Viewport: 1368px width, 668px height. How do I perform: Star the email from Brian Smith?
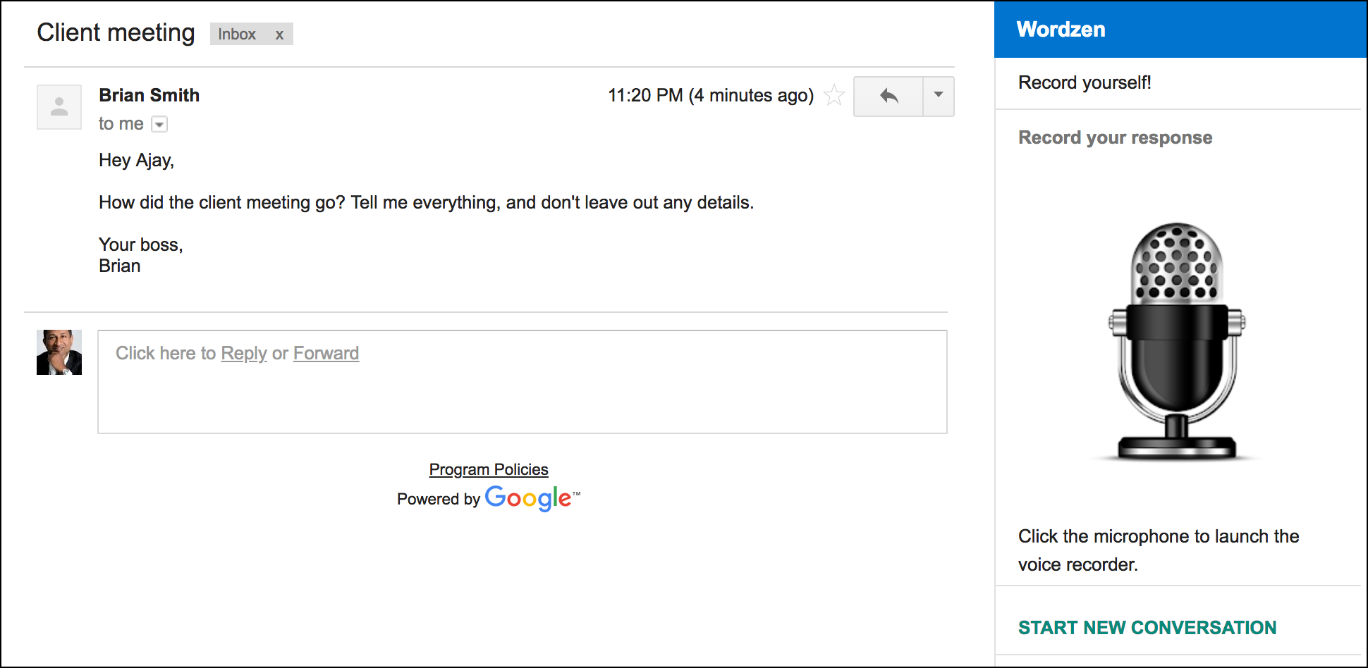(834, 95)
